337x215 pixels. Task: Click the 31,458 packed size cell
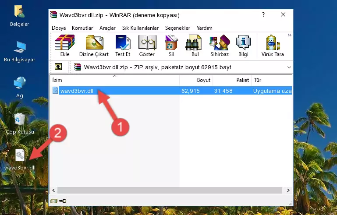(x=223, y=91)
